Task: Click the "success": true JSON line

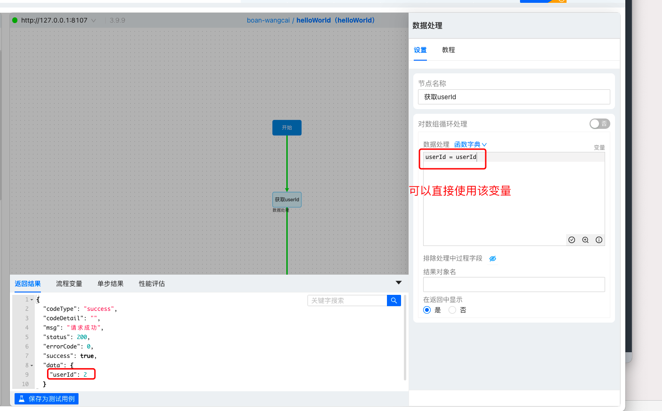Action: pyautogui.click(x=70, y=356)
